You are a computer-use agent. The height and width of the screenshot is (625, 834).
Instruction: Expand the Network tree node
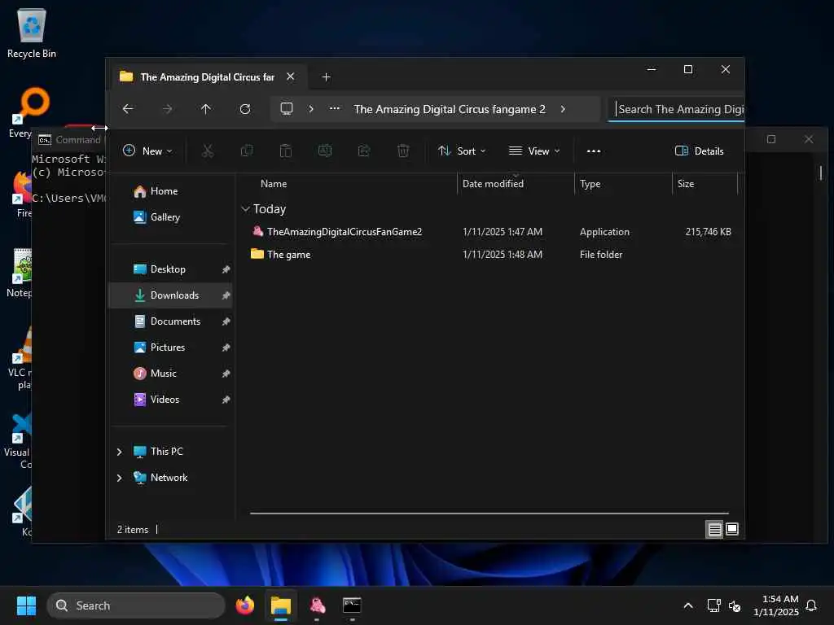(119, 478)
